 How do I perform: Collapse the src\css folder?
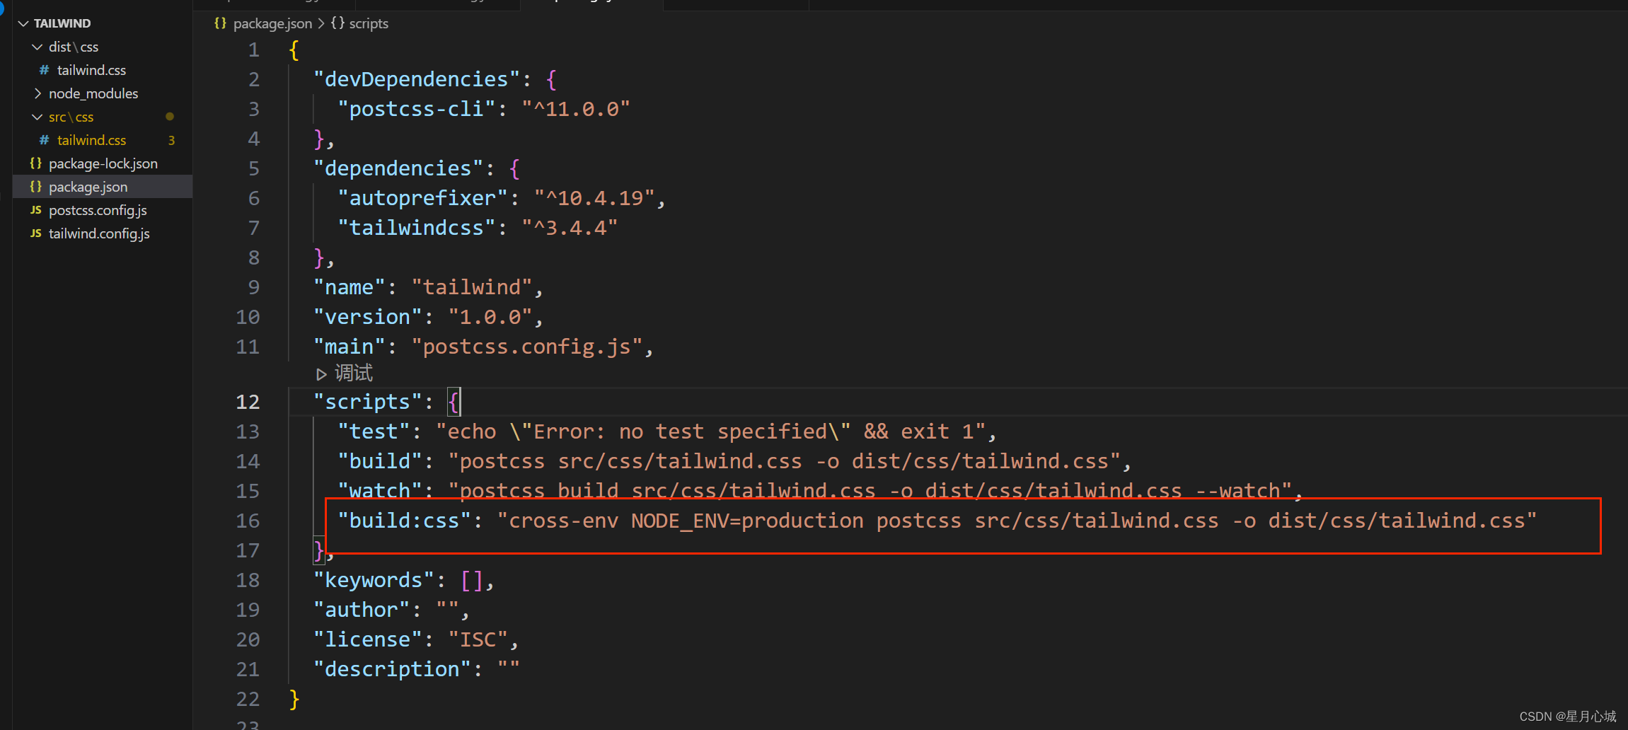[37, 117]
